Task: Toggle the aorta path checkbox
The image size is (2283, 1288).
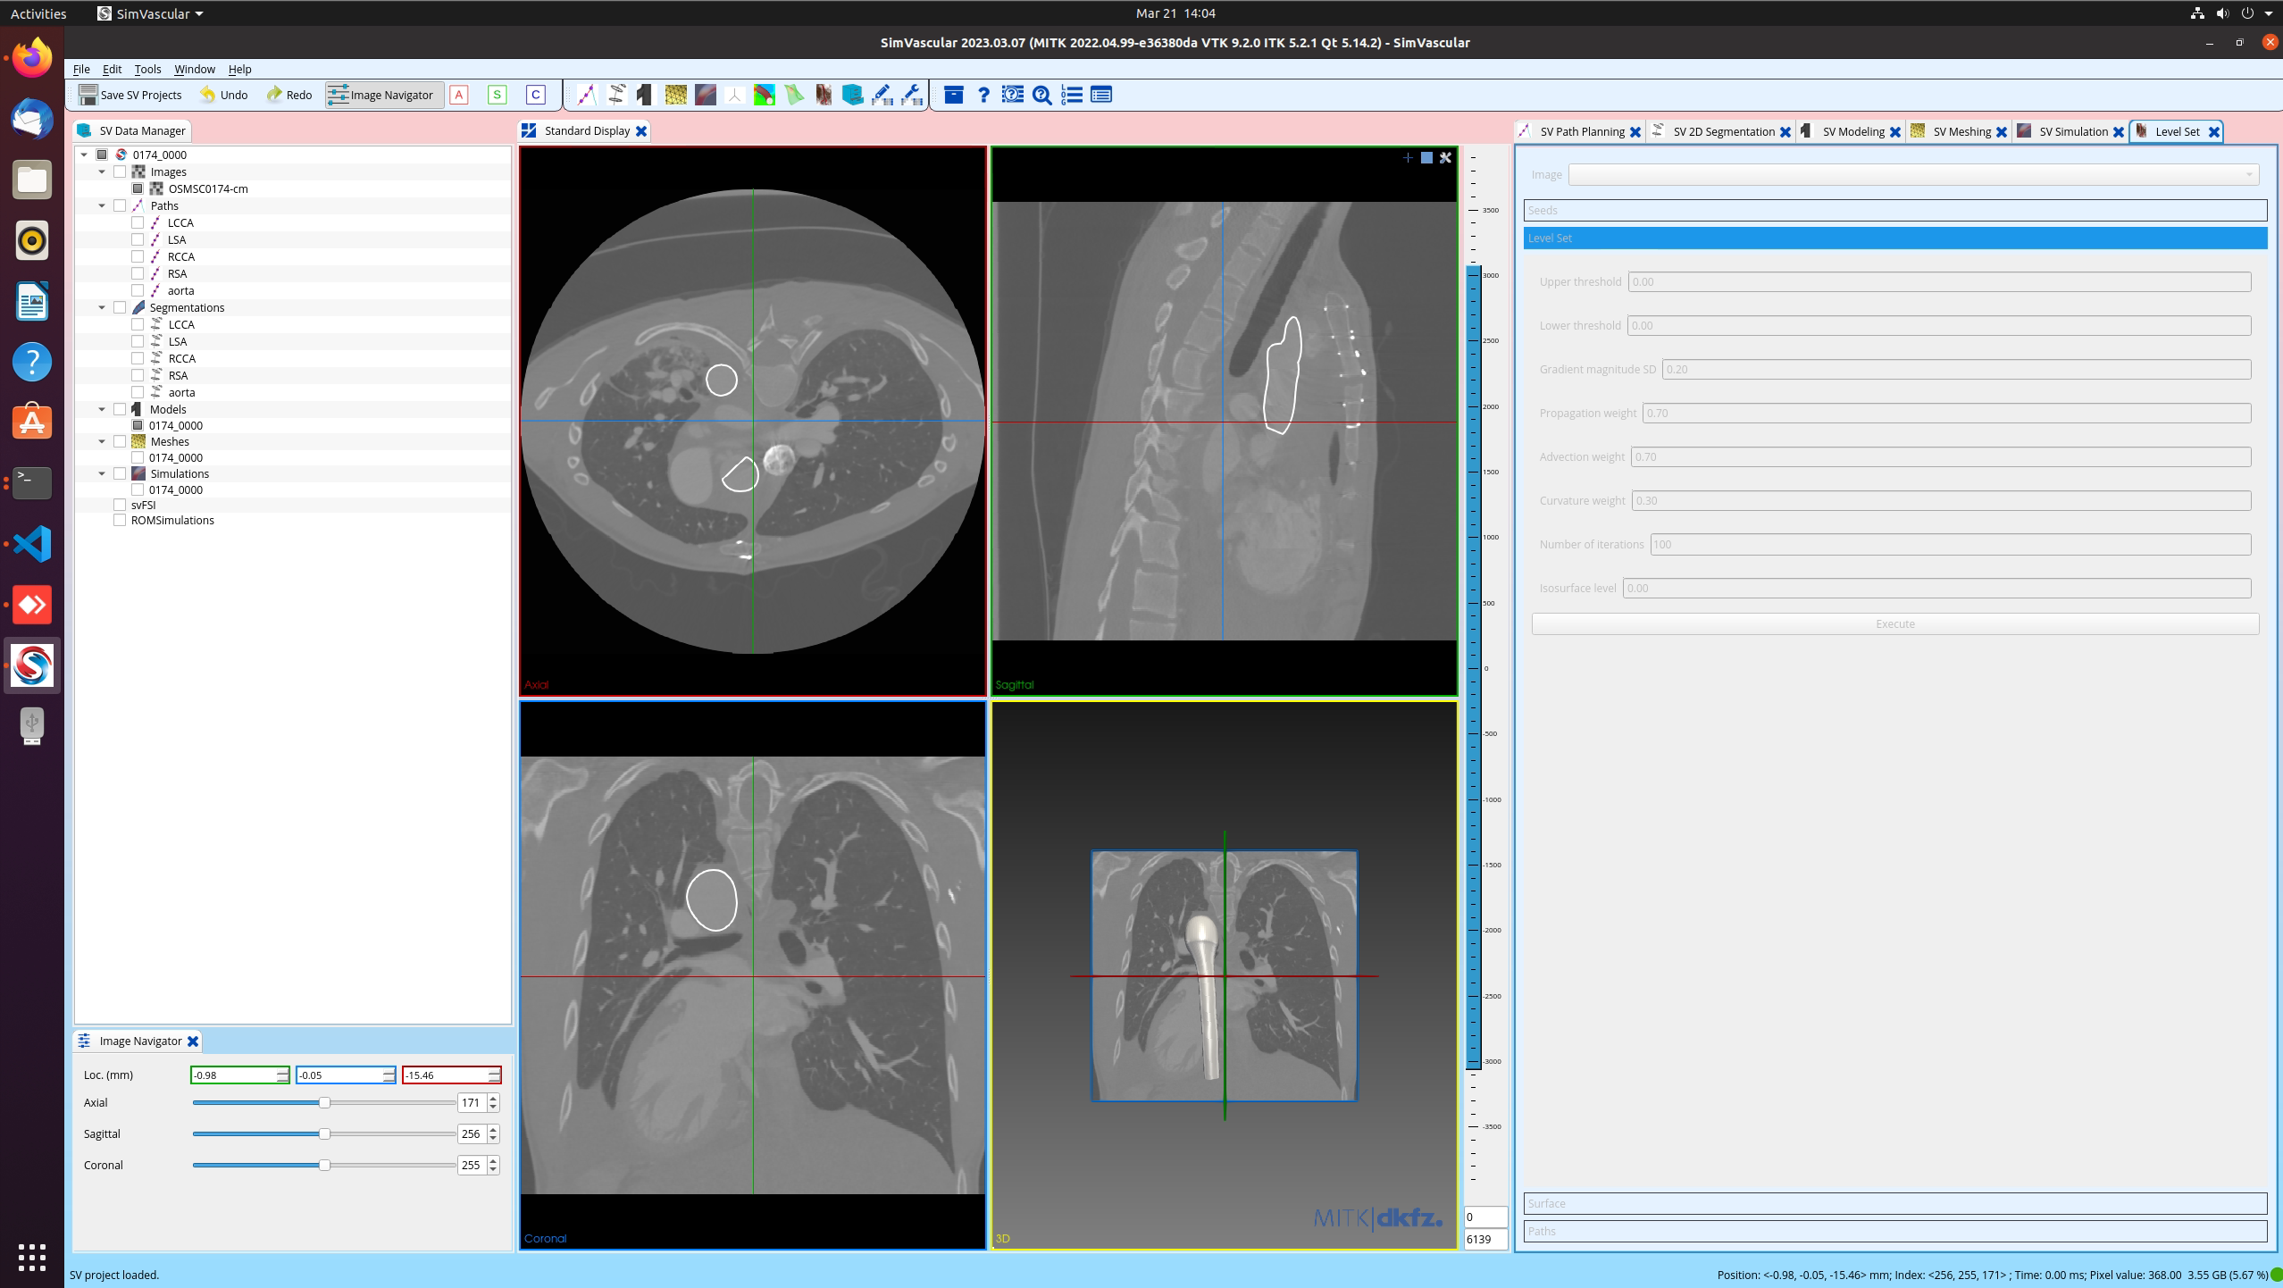Action: point(138,290)
